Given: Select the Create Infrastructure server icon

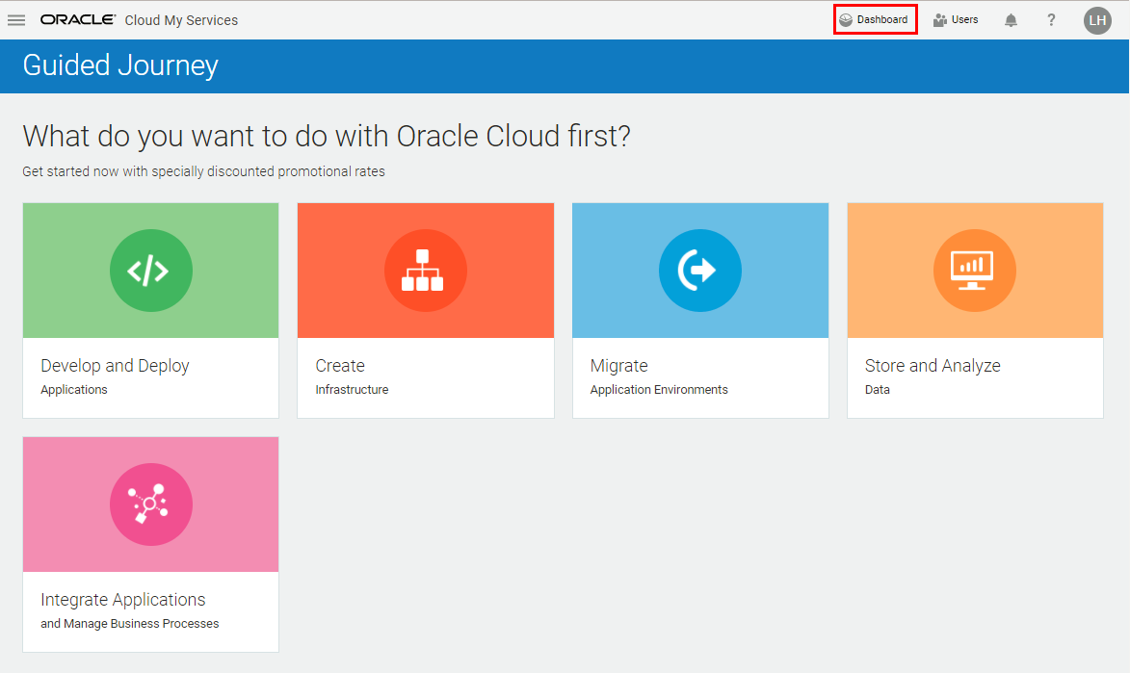Looking at the screenshot, I should tap(426, 271).
